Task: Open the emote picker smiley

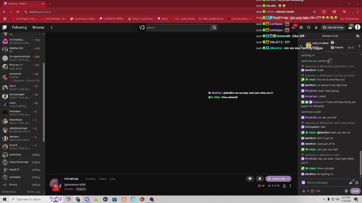Action: point(357,183)
